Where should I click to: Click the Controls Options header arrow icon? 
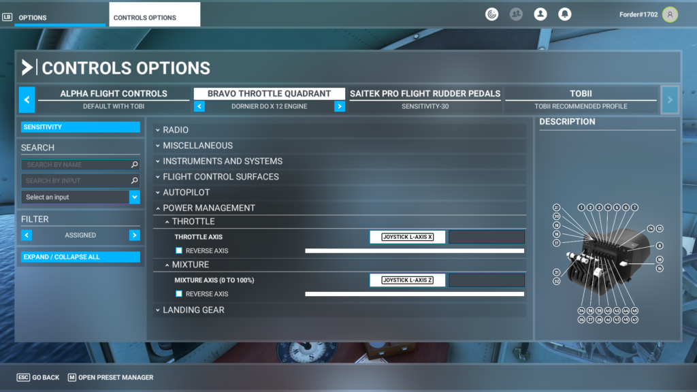click(x=27, y=67)
